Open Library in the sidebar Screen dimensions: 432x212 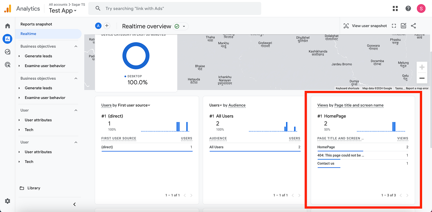click(34, 188)
